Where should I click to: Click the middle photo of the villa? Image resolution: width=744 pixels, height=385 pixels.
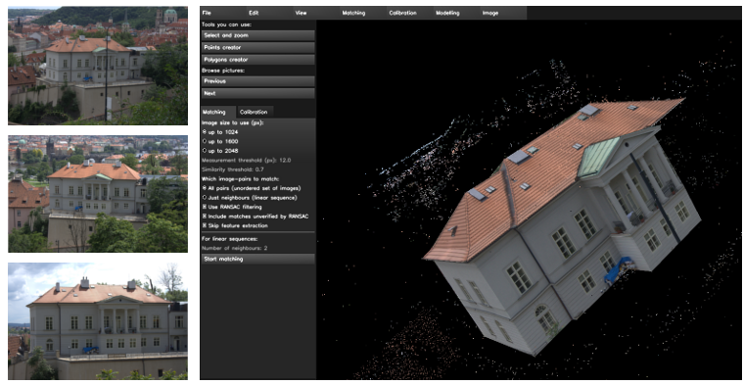[98, 194]
